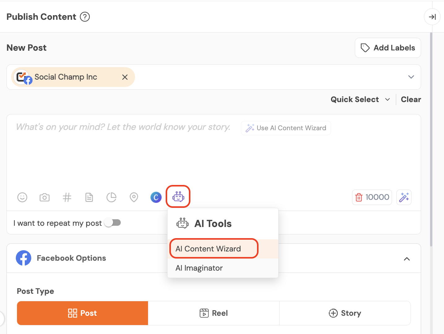Screen dimensions: 444x334
Task: Switch post type to Reel
Action: pos(214,313)
